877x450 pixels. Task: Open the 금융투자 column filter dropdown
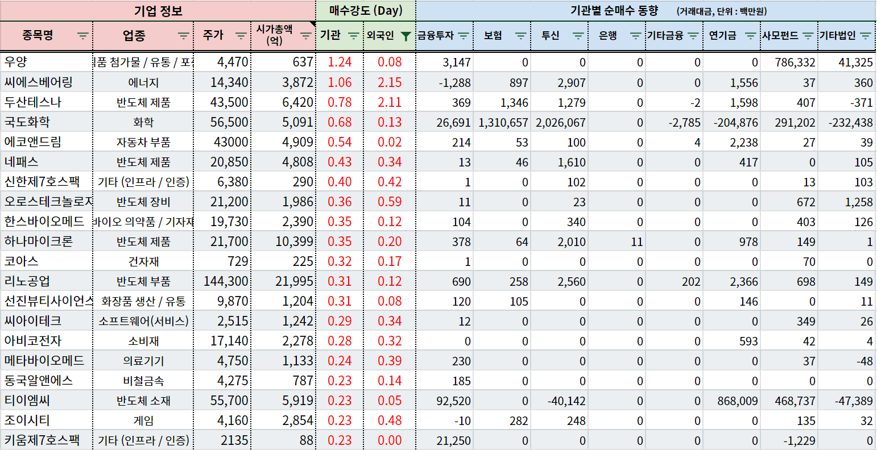(464, 35)
